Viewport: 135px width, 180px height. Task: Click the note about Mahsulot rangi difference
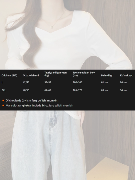[x=39, y=105]
